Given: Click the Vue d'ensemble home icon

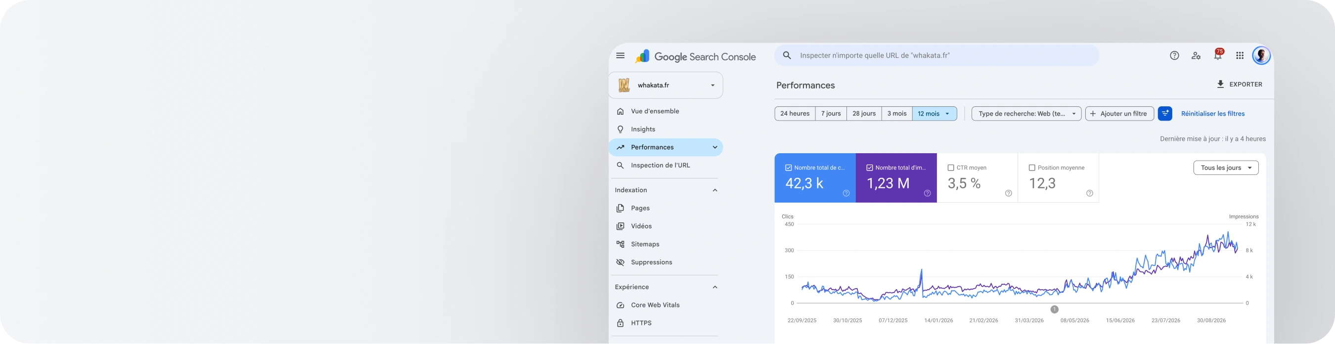Looking at the screenshot, I should pos(621,111).
